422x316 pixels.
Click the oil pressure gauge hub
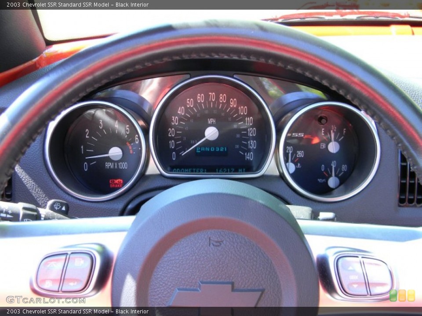334,182
